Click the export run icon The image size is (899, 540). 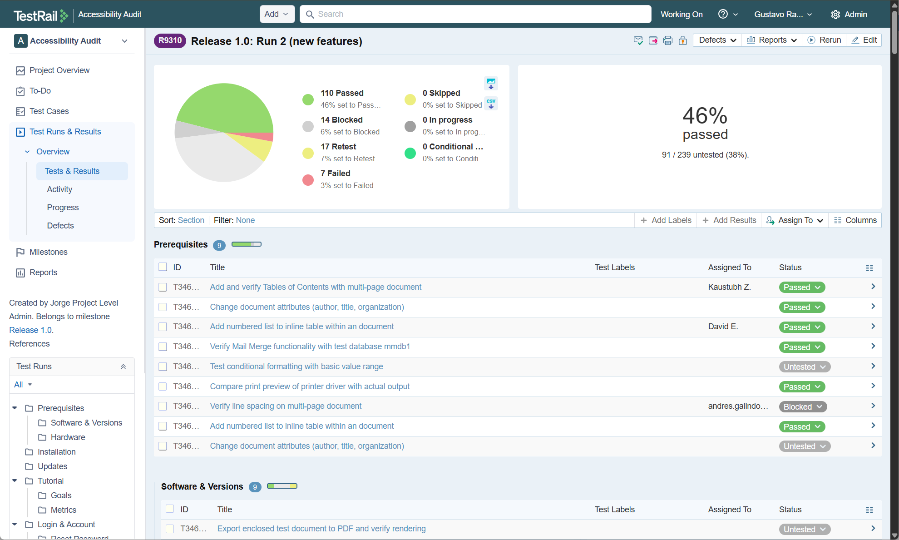(x=653, y=40)
